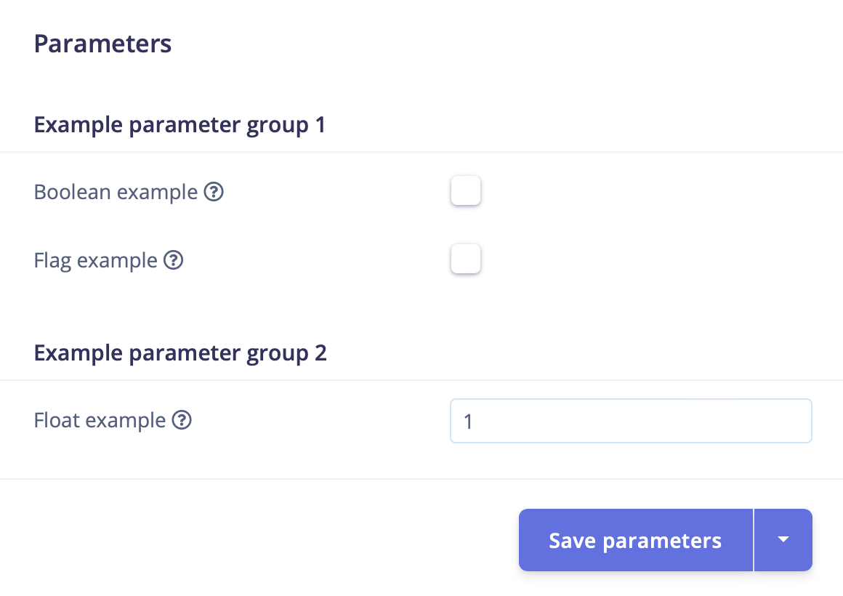Enable the Boolean example checkbox
Image resolution: width=843 pixels, height=596 pixels.
click(x=465, y=191)
